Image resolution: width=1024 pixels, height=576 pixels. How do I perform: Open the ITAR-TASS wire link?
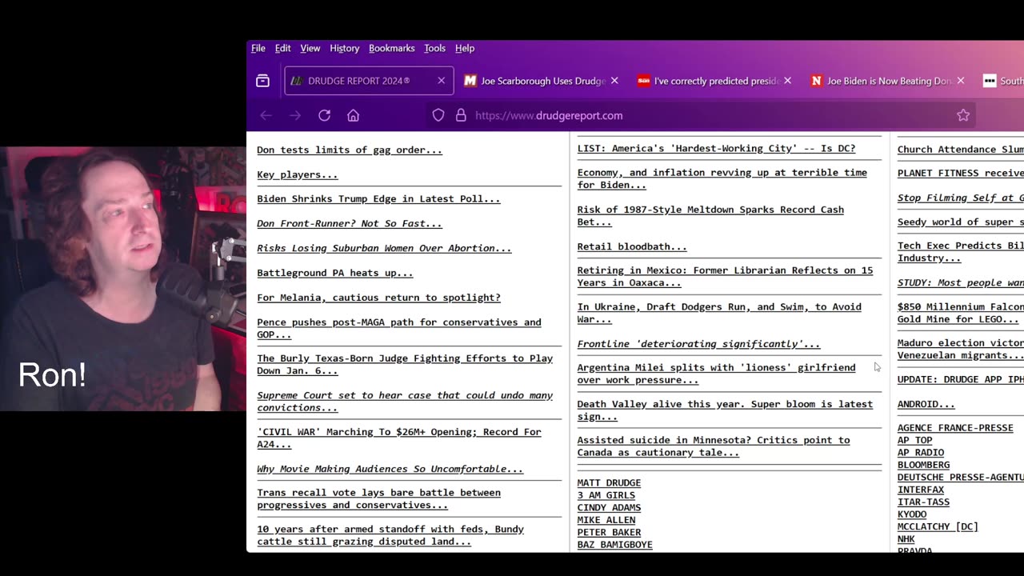point(924,502)
